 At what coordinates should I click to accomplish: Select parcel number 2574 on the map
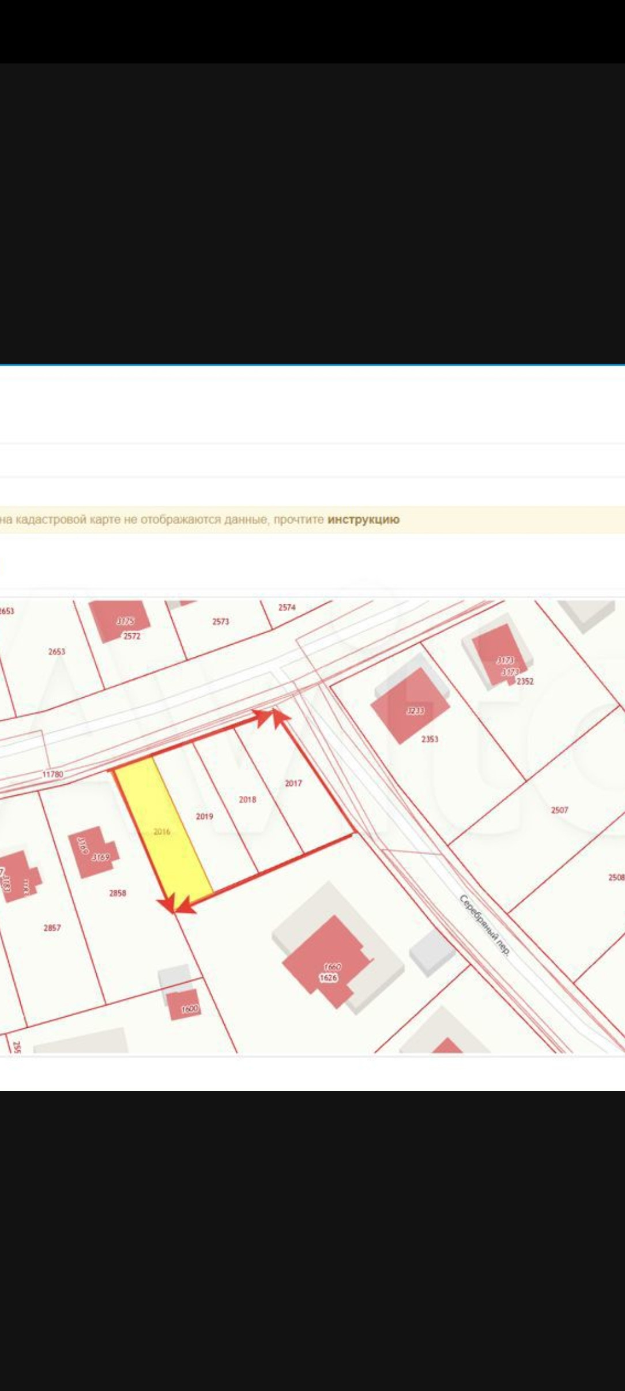pos(287,607)
